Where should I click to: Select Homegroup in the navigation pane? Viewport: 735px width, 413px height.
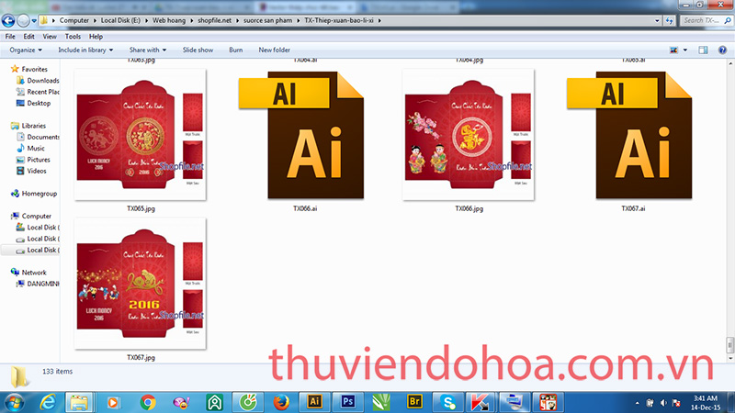point(39,194)
